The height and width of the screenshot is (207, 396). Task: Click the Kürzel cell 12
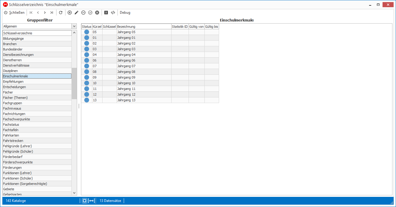coord(97,94)
